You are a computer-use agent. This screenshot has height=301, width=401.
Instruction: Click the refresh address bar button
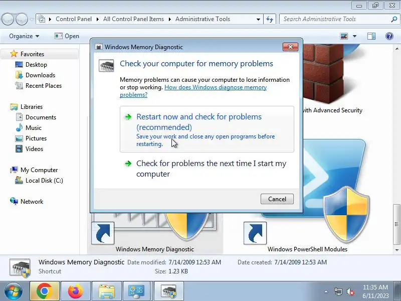(x=270, y=19)
